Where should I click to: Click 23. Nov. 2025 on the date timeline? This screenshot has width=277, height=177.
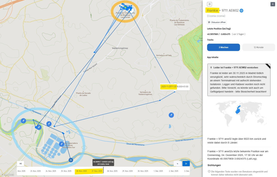35,171
